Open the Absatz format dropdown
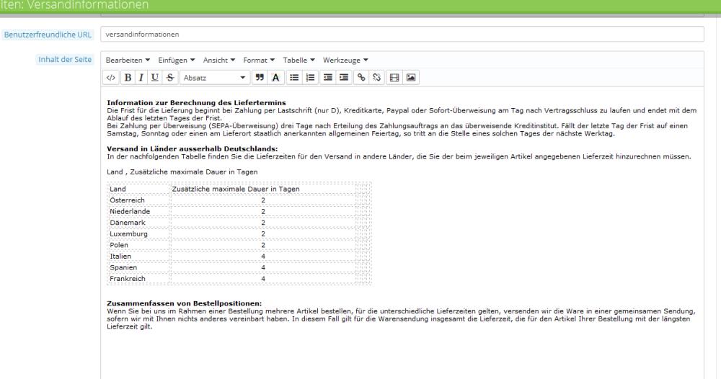Image resolution: width=721 pixels, height=379 pixels. 215,78
